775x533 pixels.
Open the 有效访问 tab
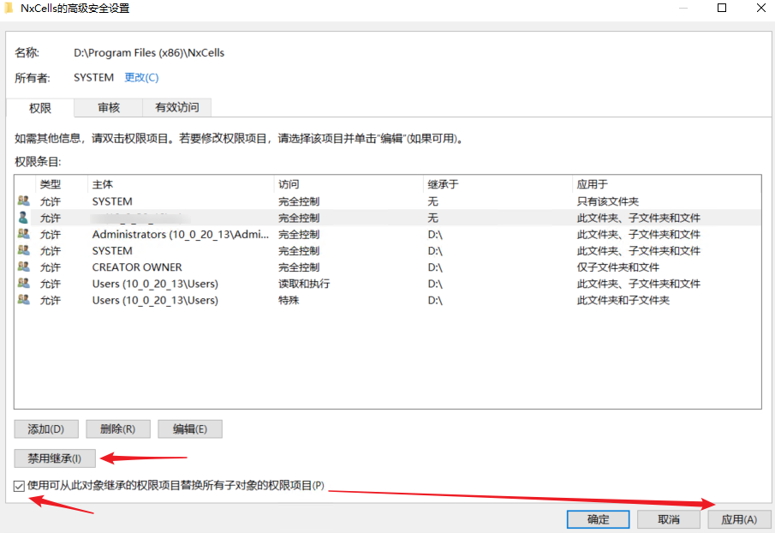coord(177,107)
